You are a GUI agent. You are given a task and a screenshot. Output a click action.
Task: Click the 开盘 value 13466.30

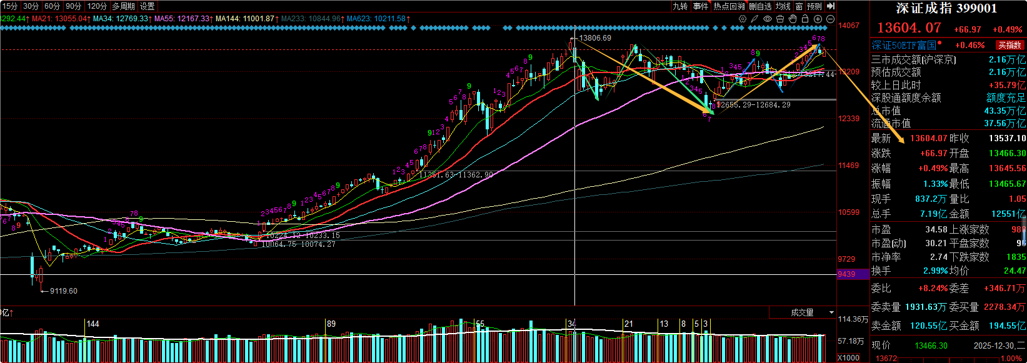[x=1008, y=153]
